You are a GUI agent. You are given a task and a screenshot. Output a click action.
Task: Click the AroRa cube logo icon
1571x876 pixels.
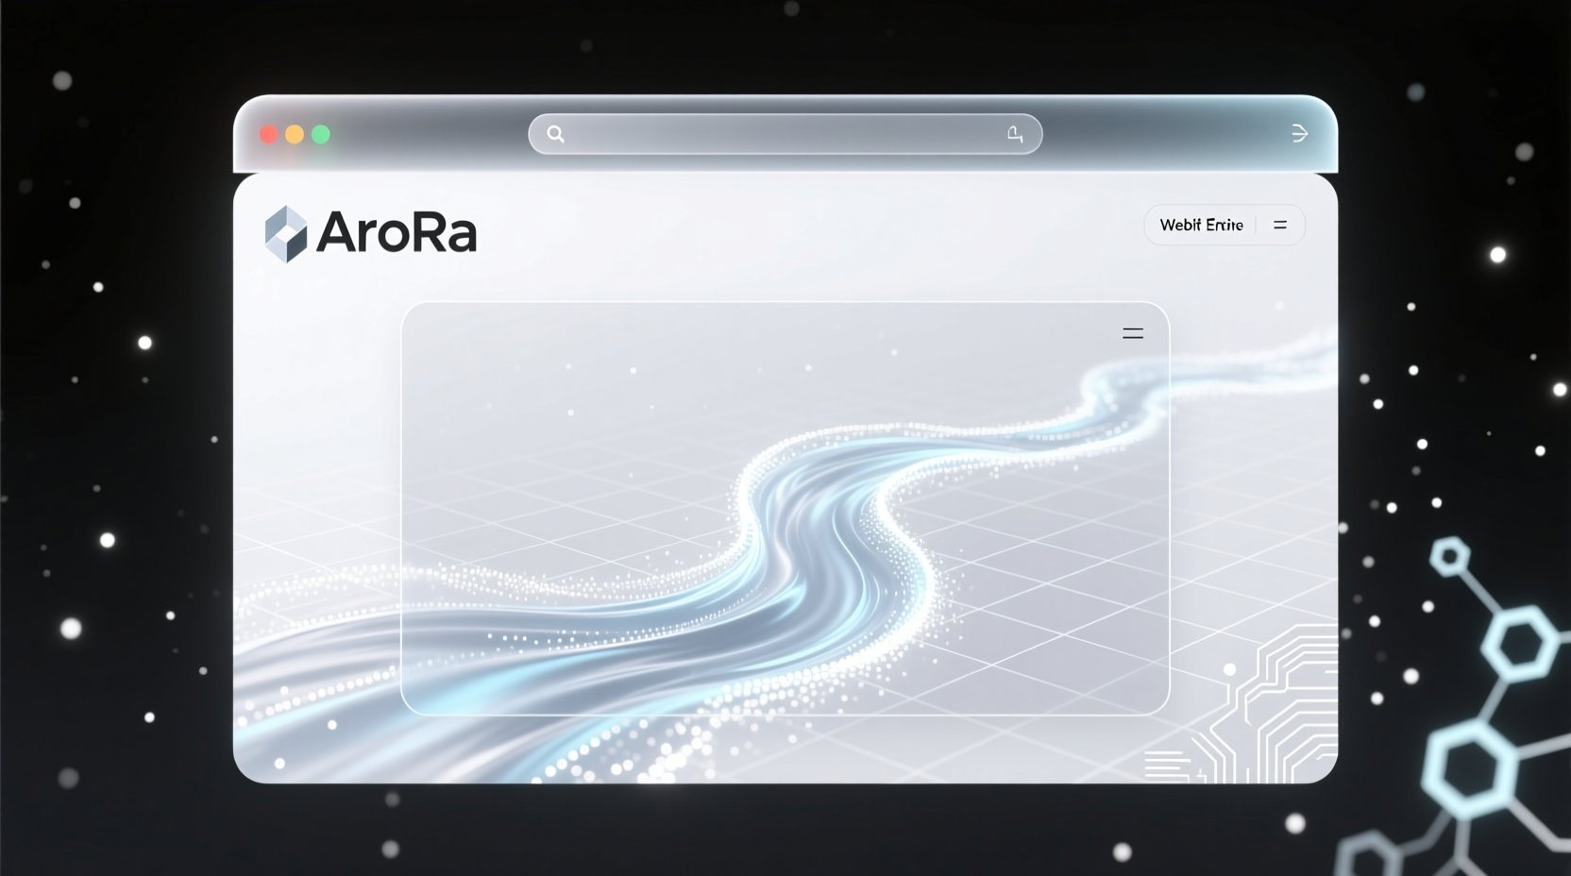[x=286, y=233]
